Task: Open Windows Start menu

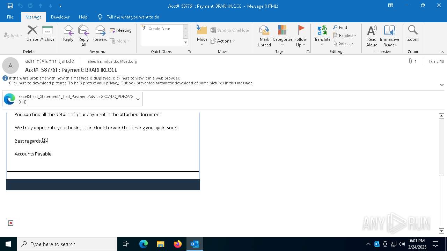Action: click(x=8, y=244)
